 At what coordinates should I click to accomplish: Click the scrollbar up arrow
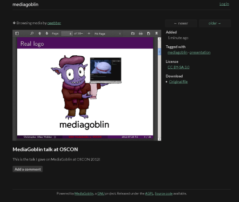[159, 39]
